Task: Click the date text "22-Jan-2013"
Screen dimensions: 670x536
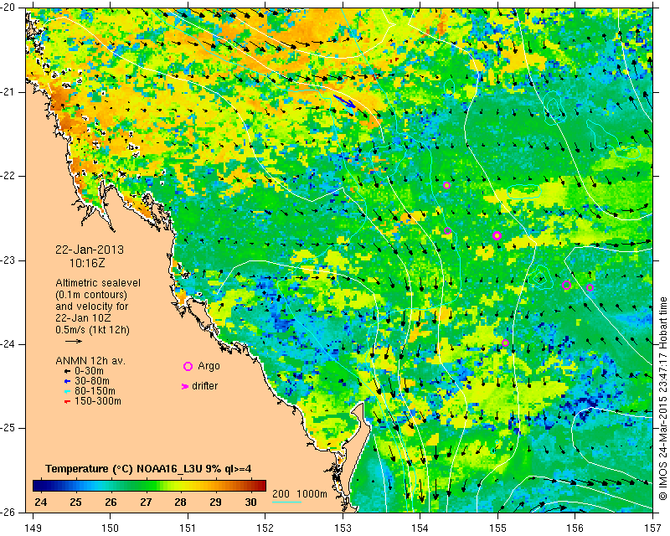Action: coord(90,250)
